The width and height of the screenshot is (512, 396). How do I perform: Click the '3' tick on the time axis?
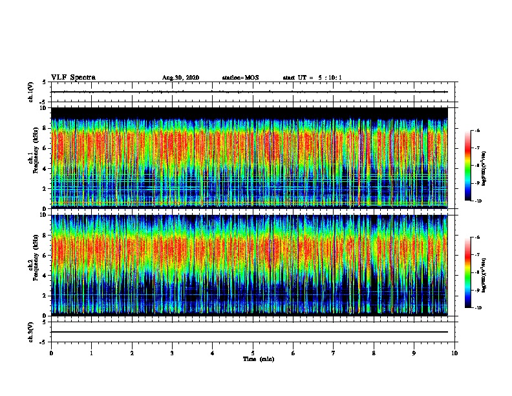[172, 353]
